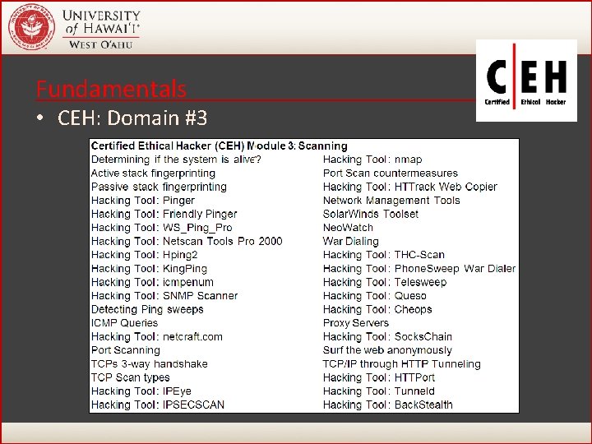592x444 pixels.
Task: Click 'TCPs 3-way handshake' line
Action: (149, 364)
